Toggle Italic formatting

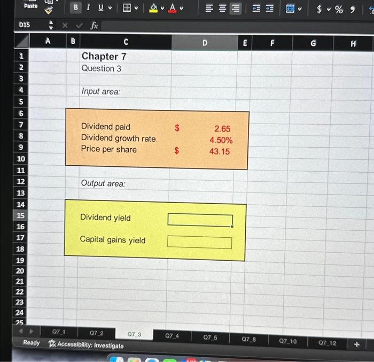click(88, 7)
